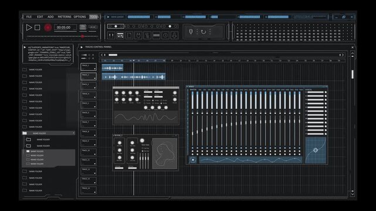
Task: Open the ADD menu
Action: (x=50, y=17)
